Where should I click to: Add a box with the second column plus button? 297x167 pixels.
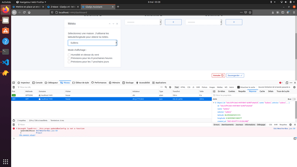pyautogui.click(x=173, y=22)
